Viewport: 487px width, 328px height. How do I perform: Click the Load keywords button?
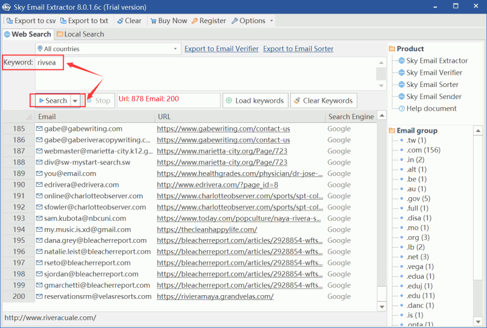point(254,100)
